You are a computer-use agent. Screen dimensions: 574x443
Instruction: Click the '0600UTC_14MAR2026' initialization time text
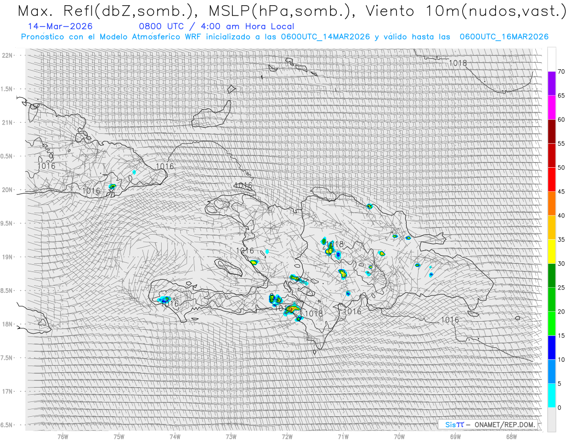click(325, 37)
